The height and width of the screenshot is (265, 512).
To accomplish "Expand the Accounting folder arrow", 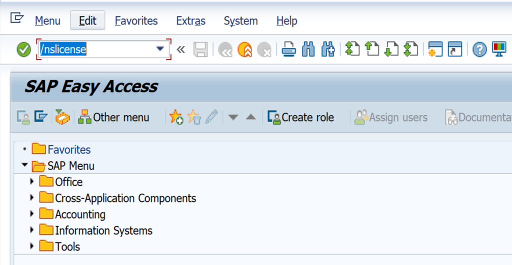I will pyautogui.click(x=31, y=214).
